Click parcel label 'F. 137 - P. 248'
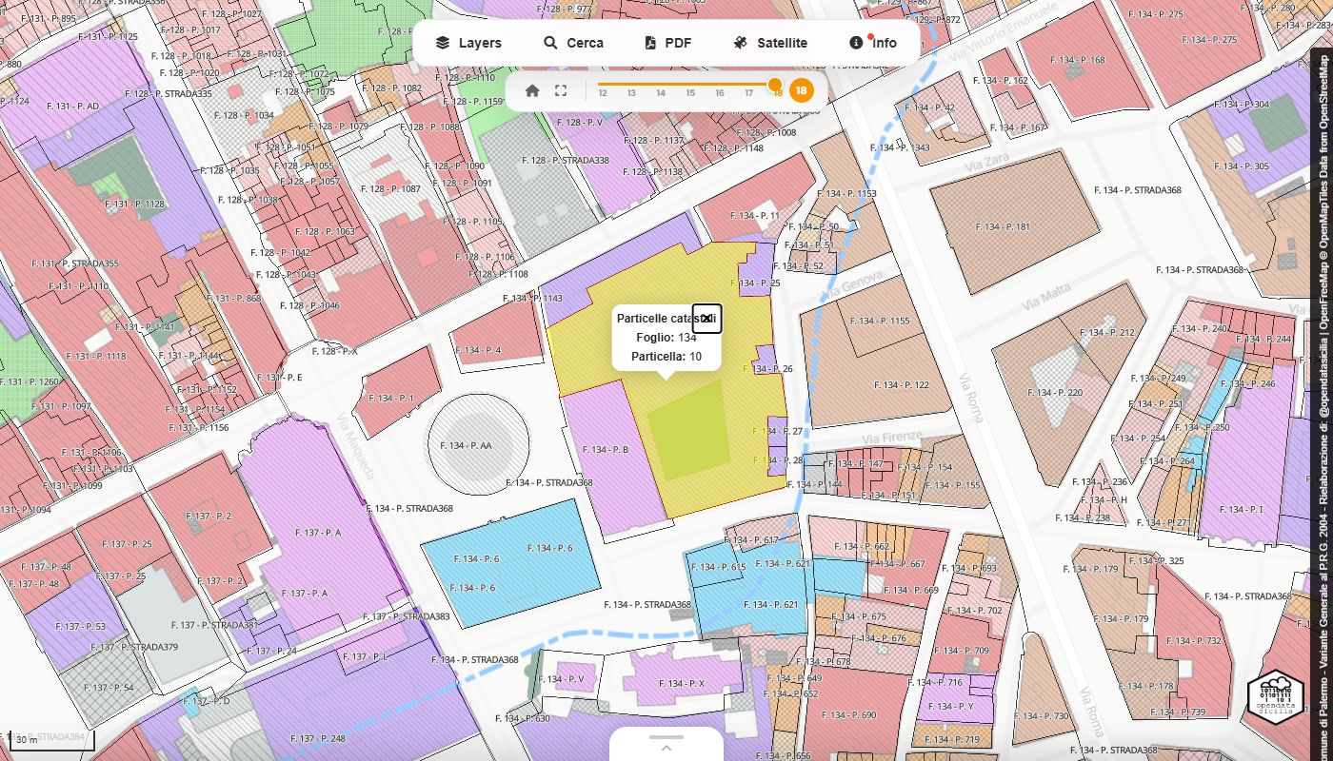The width and height of the screenshot is (1333, 761). (x=318, y=738)
